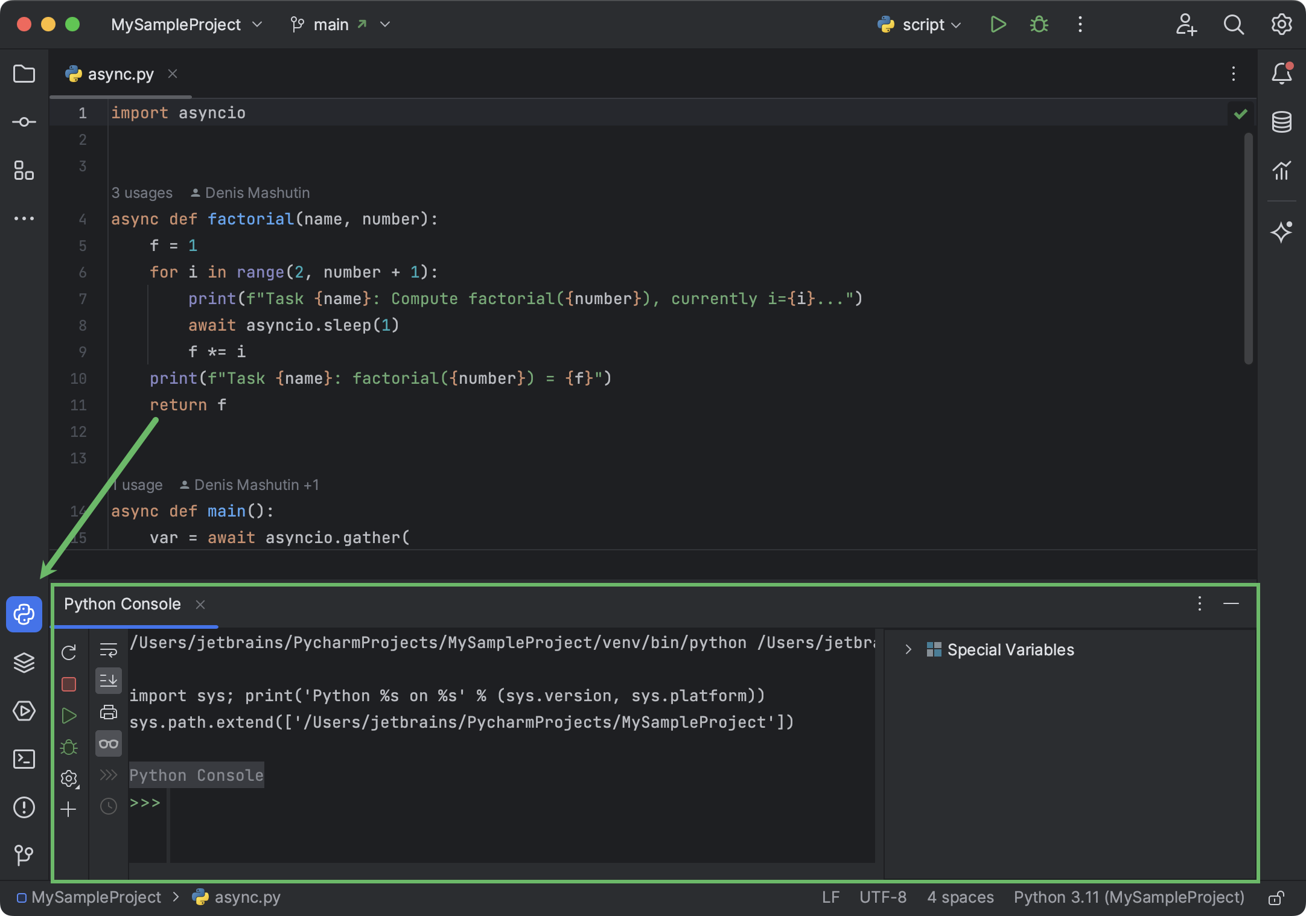Click Special Variables label
This screenshot has width=1306, height=916.
[x=1011, y=650]
